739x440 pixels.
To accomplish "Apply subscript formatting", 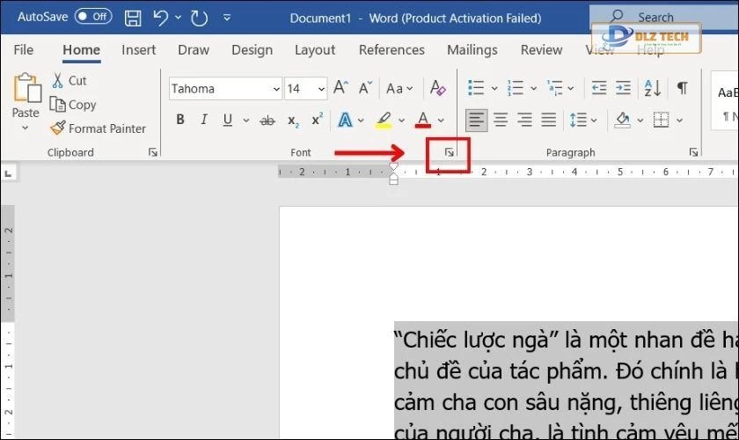I will click(x=293, y=121).
